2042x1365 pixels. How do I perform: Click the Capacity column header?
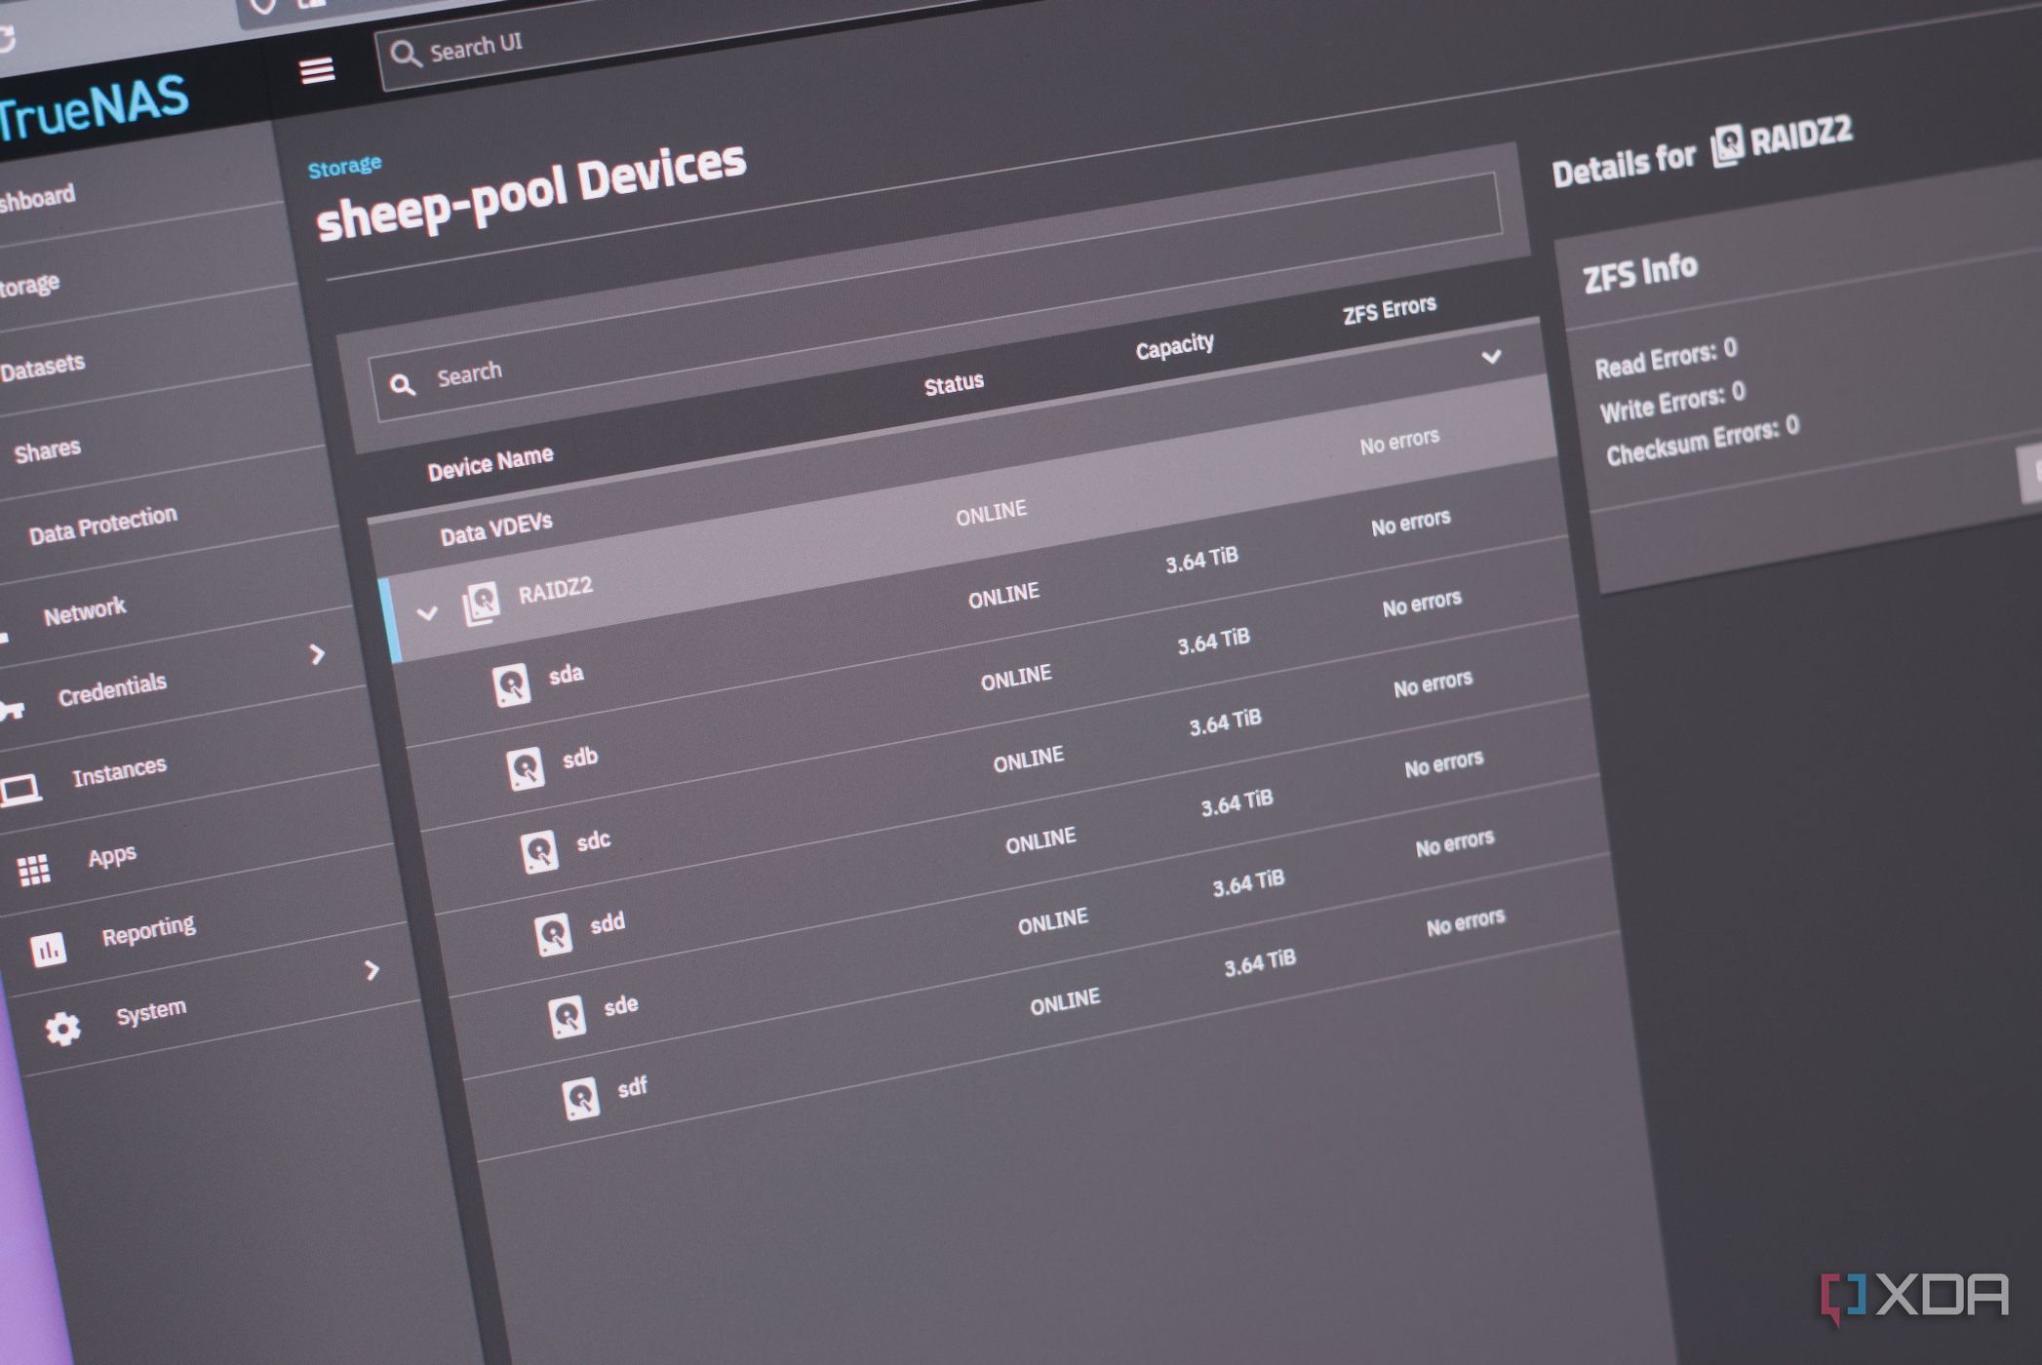point(1175,346)
